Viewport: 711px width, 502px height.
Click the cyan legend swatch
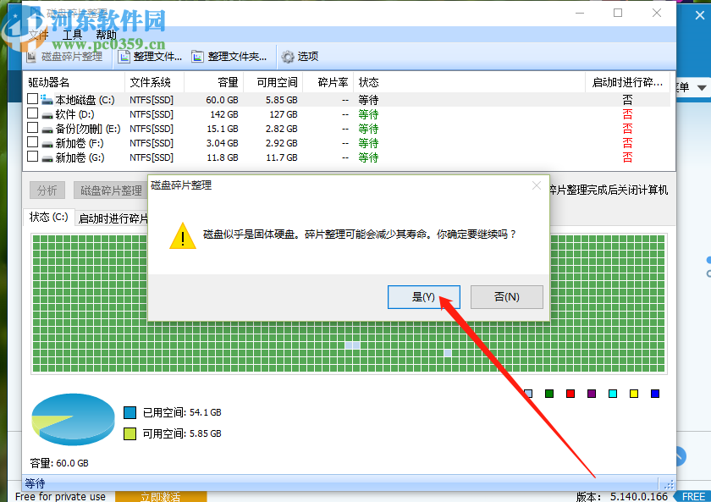point(613,394)
